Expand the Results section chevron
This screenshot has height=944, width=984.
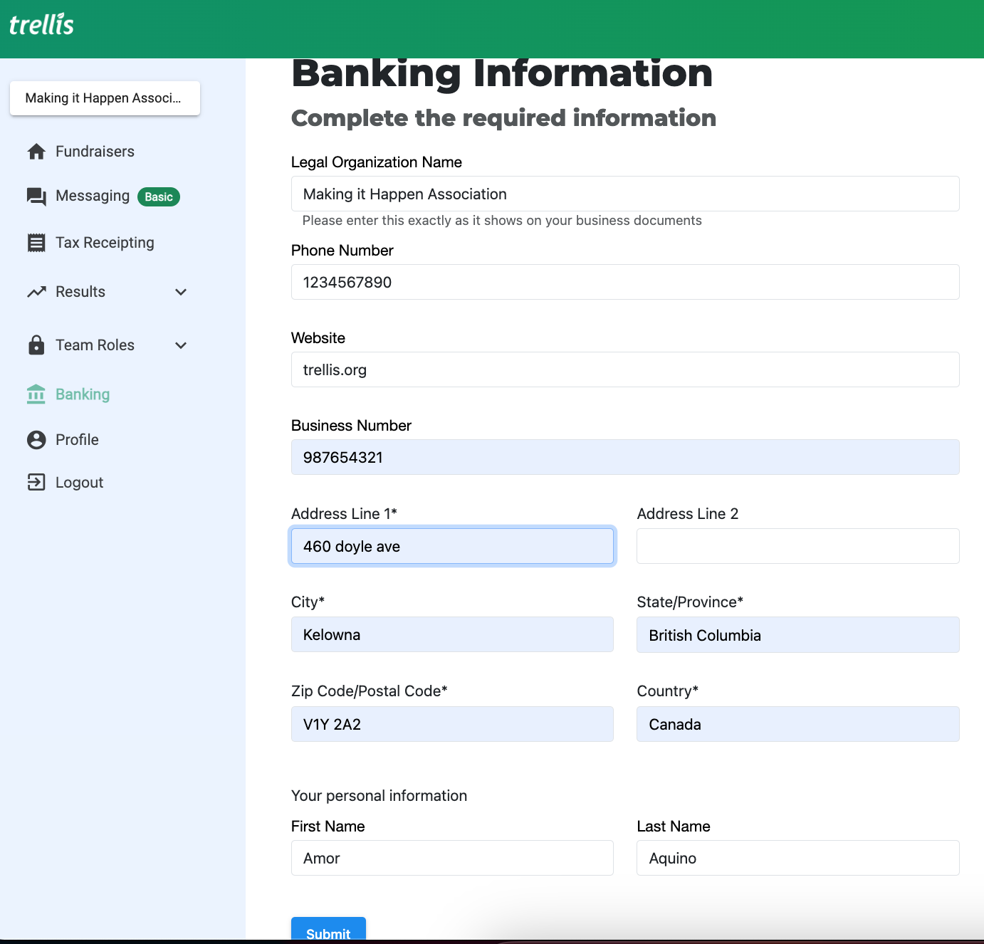(x=181, y=292)
